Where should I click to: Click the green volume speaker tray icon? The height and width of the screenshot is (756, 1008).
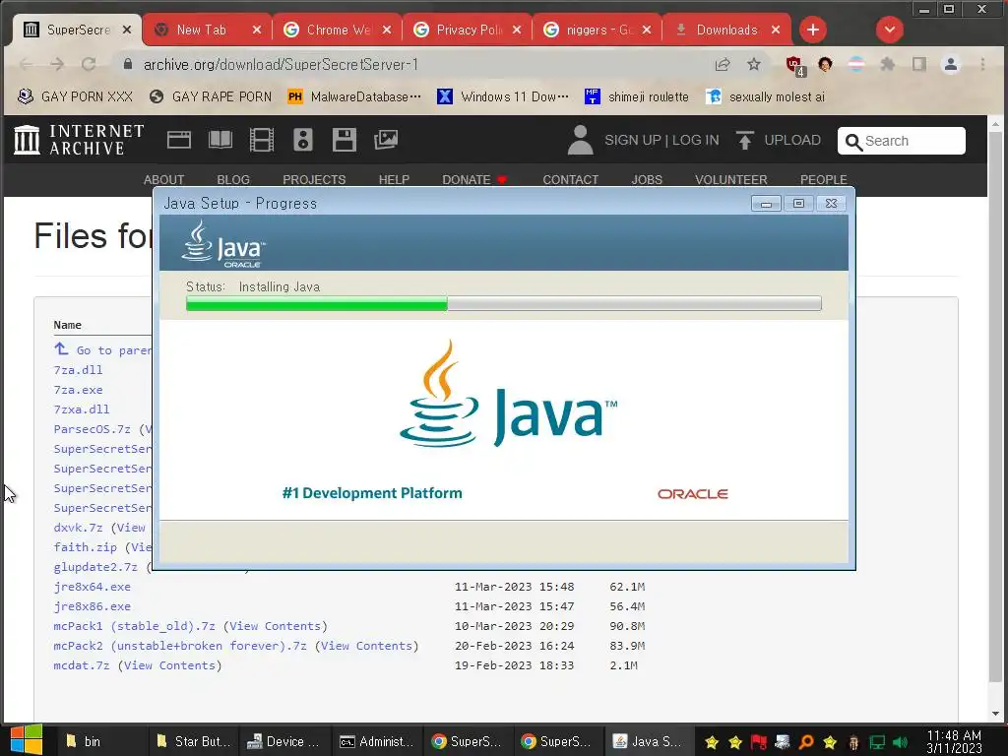coord(900,742)
